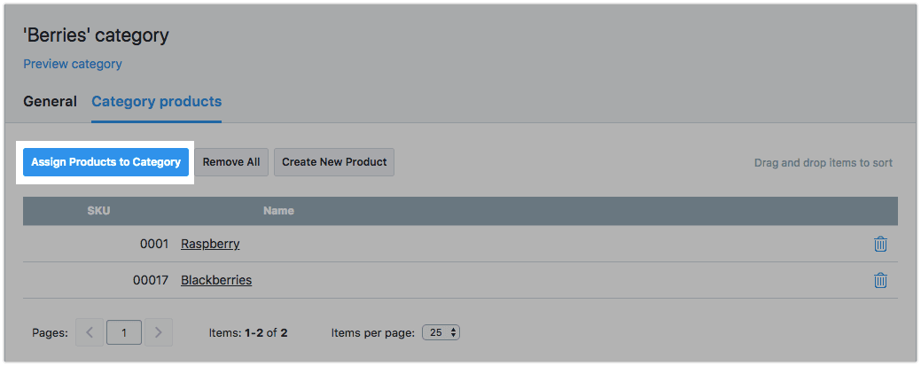921x366 pixels.
Task: Switch to the General tab
Action: click(50, 101)
